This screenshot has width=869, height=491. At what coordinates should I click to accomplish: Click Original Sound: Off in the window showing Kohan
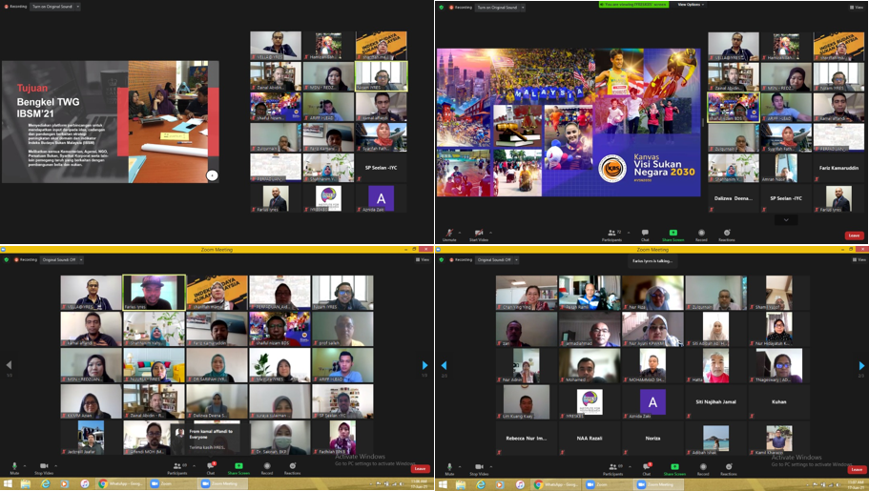click(495, 259)
